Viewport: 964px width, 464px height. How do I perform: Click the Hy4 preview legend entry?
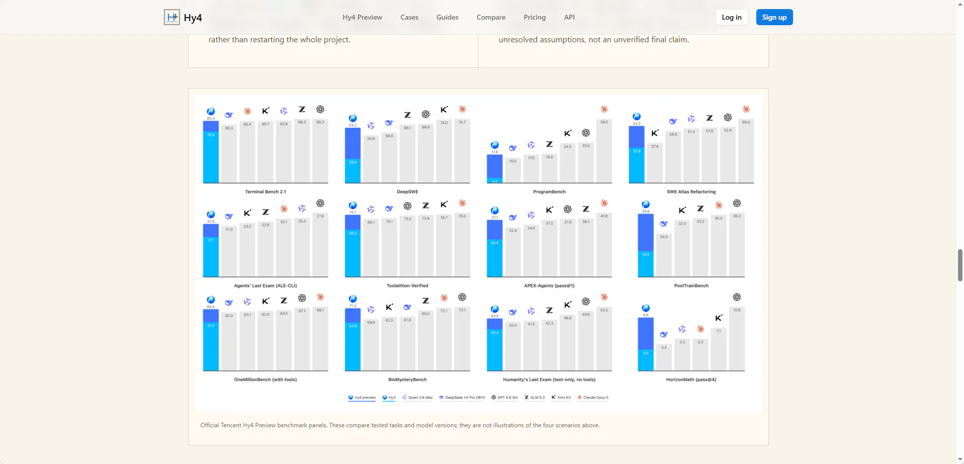coord(362,398)
